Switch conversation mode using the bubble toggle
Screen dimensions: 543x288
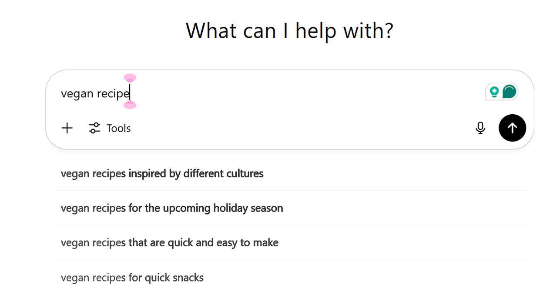[x=509, y=91]
